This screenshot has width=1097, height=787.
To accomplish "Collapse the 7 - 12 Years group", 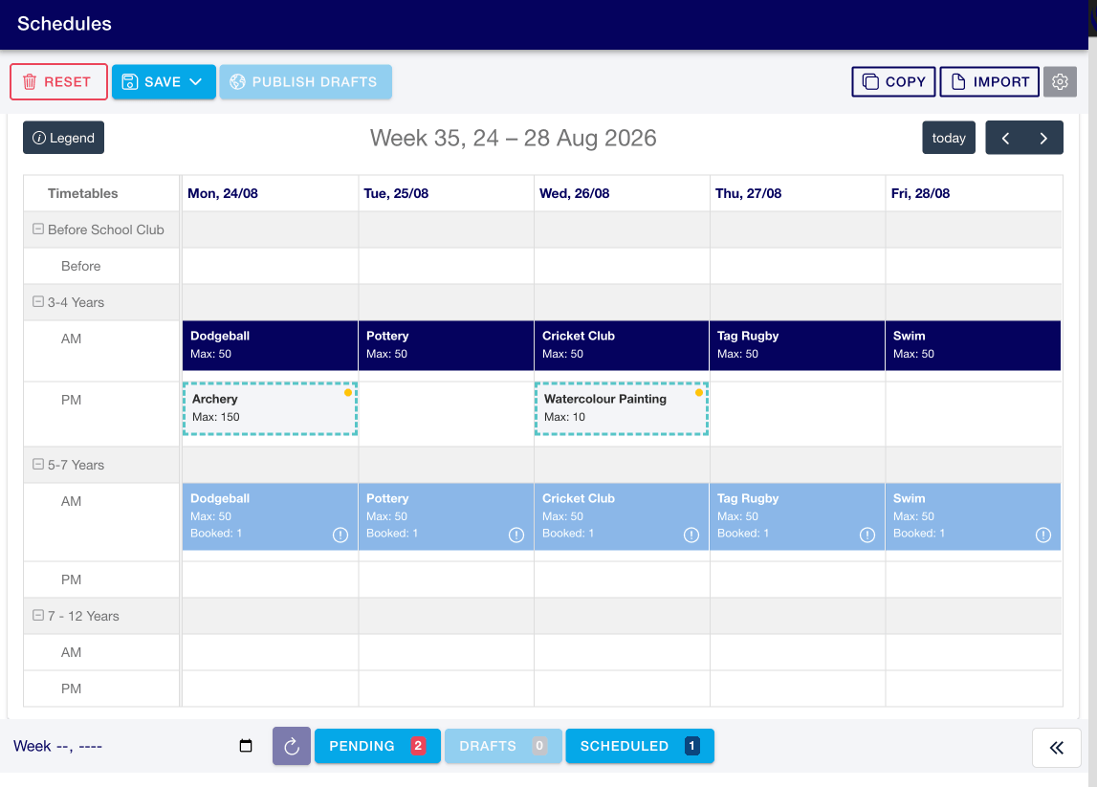I will pyautogui.click(x=38, y=615).
